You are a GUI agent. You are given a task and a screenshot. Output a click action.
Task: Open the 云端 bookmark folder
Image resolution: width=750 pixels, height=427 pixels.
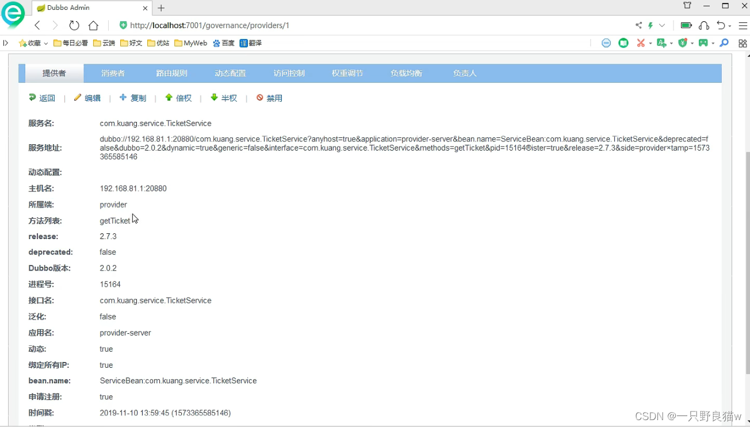pos(104,43)
